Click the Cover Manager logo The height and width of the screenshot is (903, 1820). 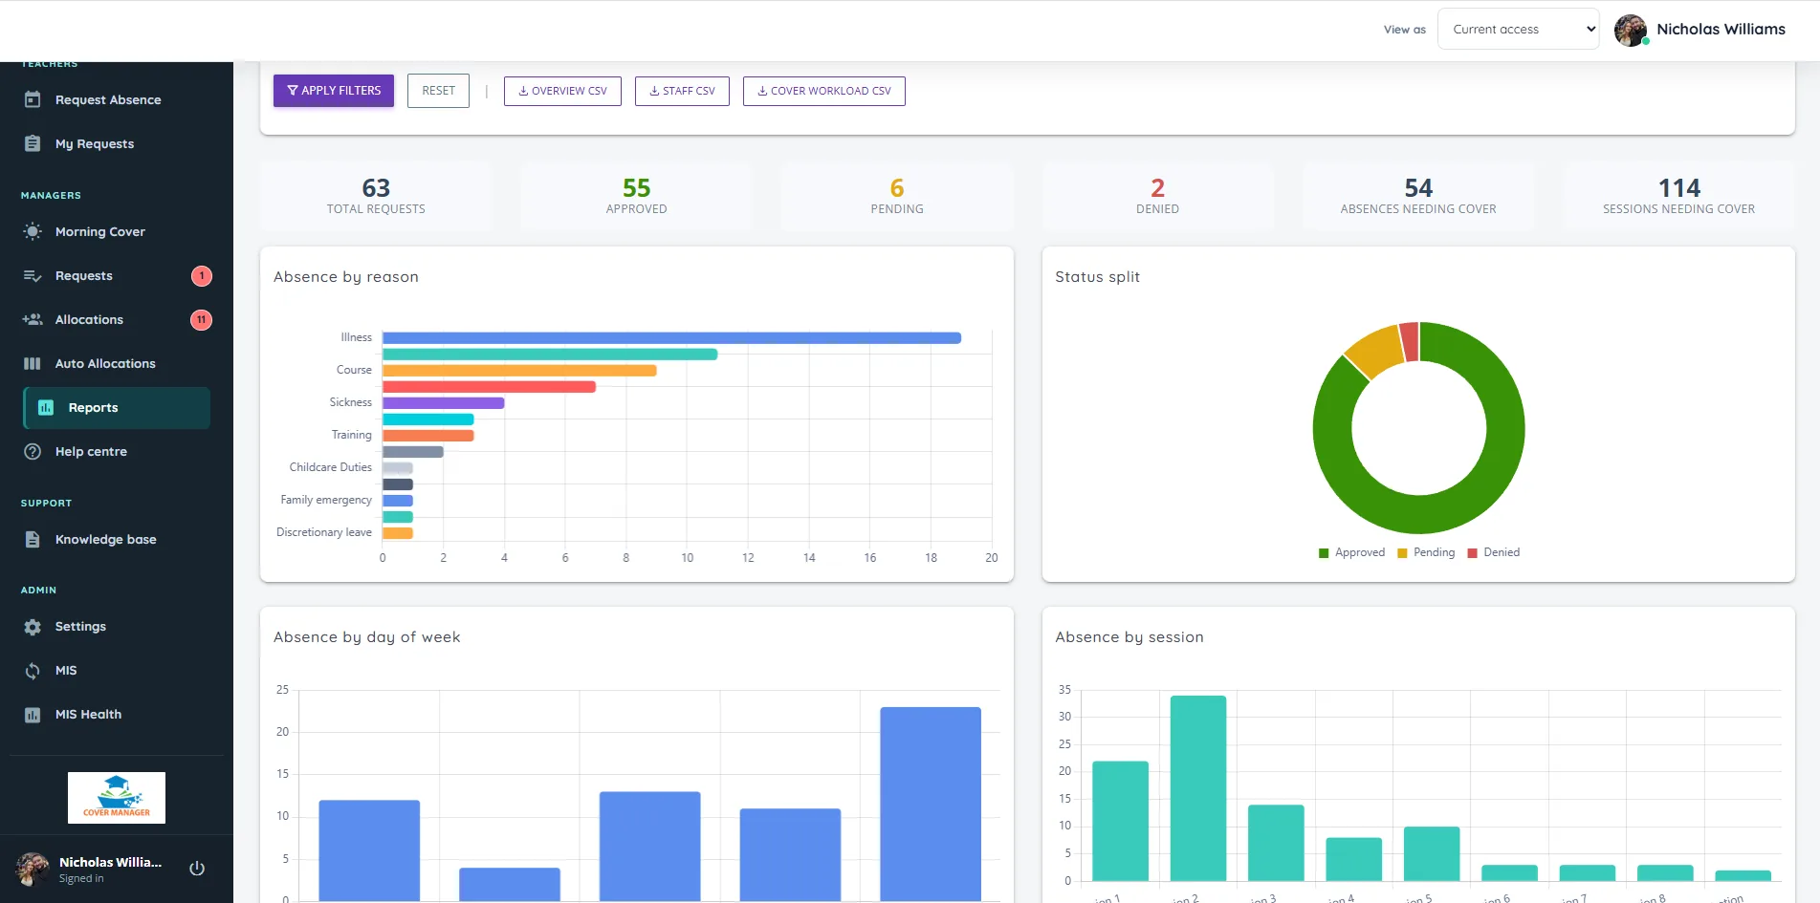(x=117, y=798)
